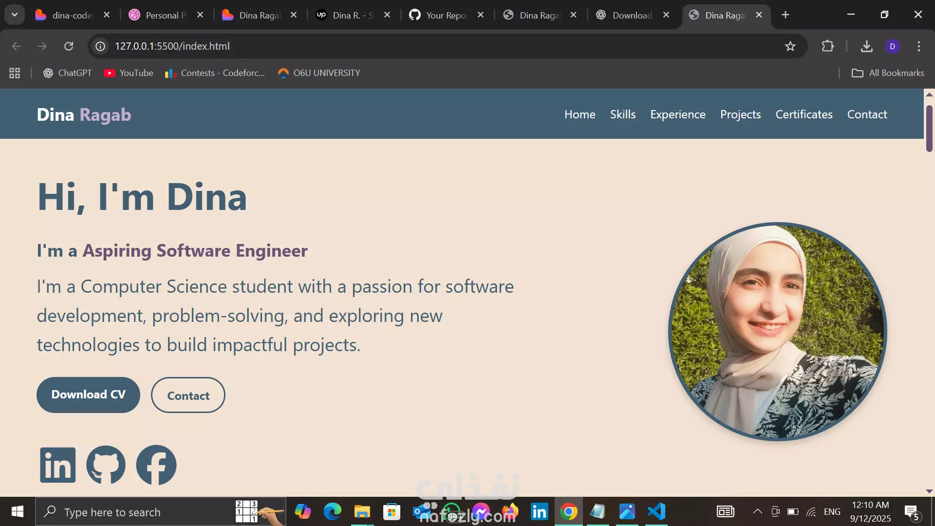Open Chrome downloads icon
This screenshot has width=935, height=526.
(866, 46)
